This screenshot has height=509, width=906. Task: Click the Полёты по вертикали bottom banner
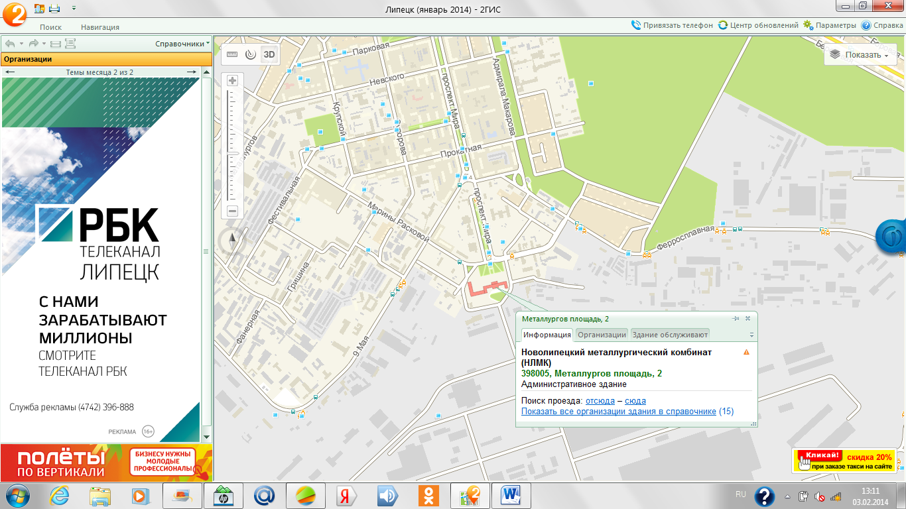click(x=106, y=463)
